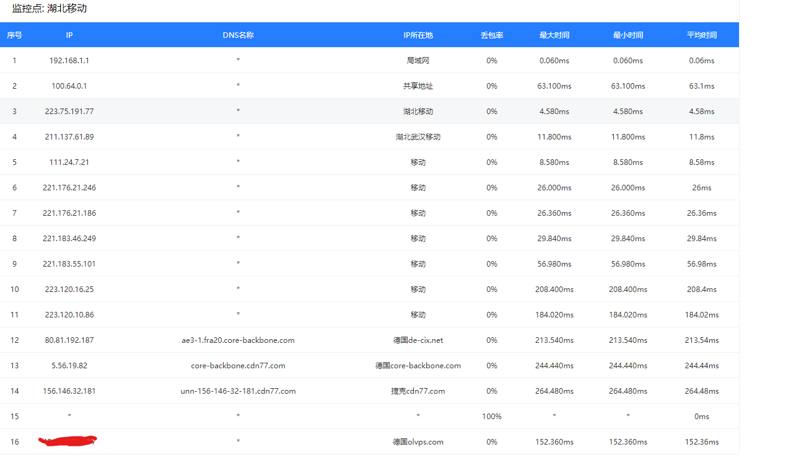
Task: Click average time 56.98ms cell
Action: pos(702,264)
